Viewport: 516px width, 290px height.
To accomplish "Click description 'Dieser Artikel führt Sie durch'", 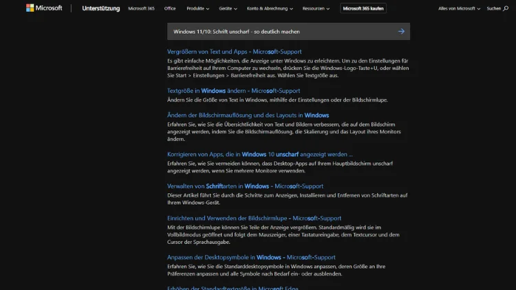I will (x=288, y=199).
